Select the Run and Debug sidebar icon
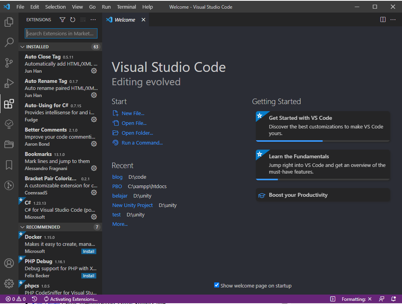This screenshot has width=402, height=304. (9, 83)
